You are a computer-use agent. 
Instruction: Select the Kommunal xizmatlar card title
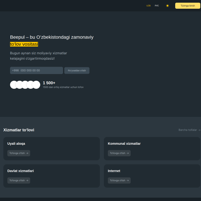coord(124,144)
